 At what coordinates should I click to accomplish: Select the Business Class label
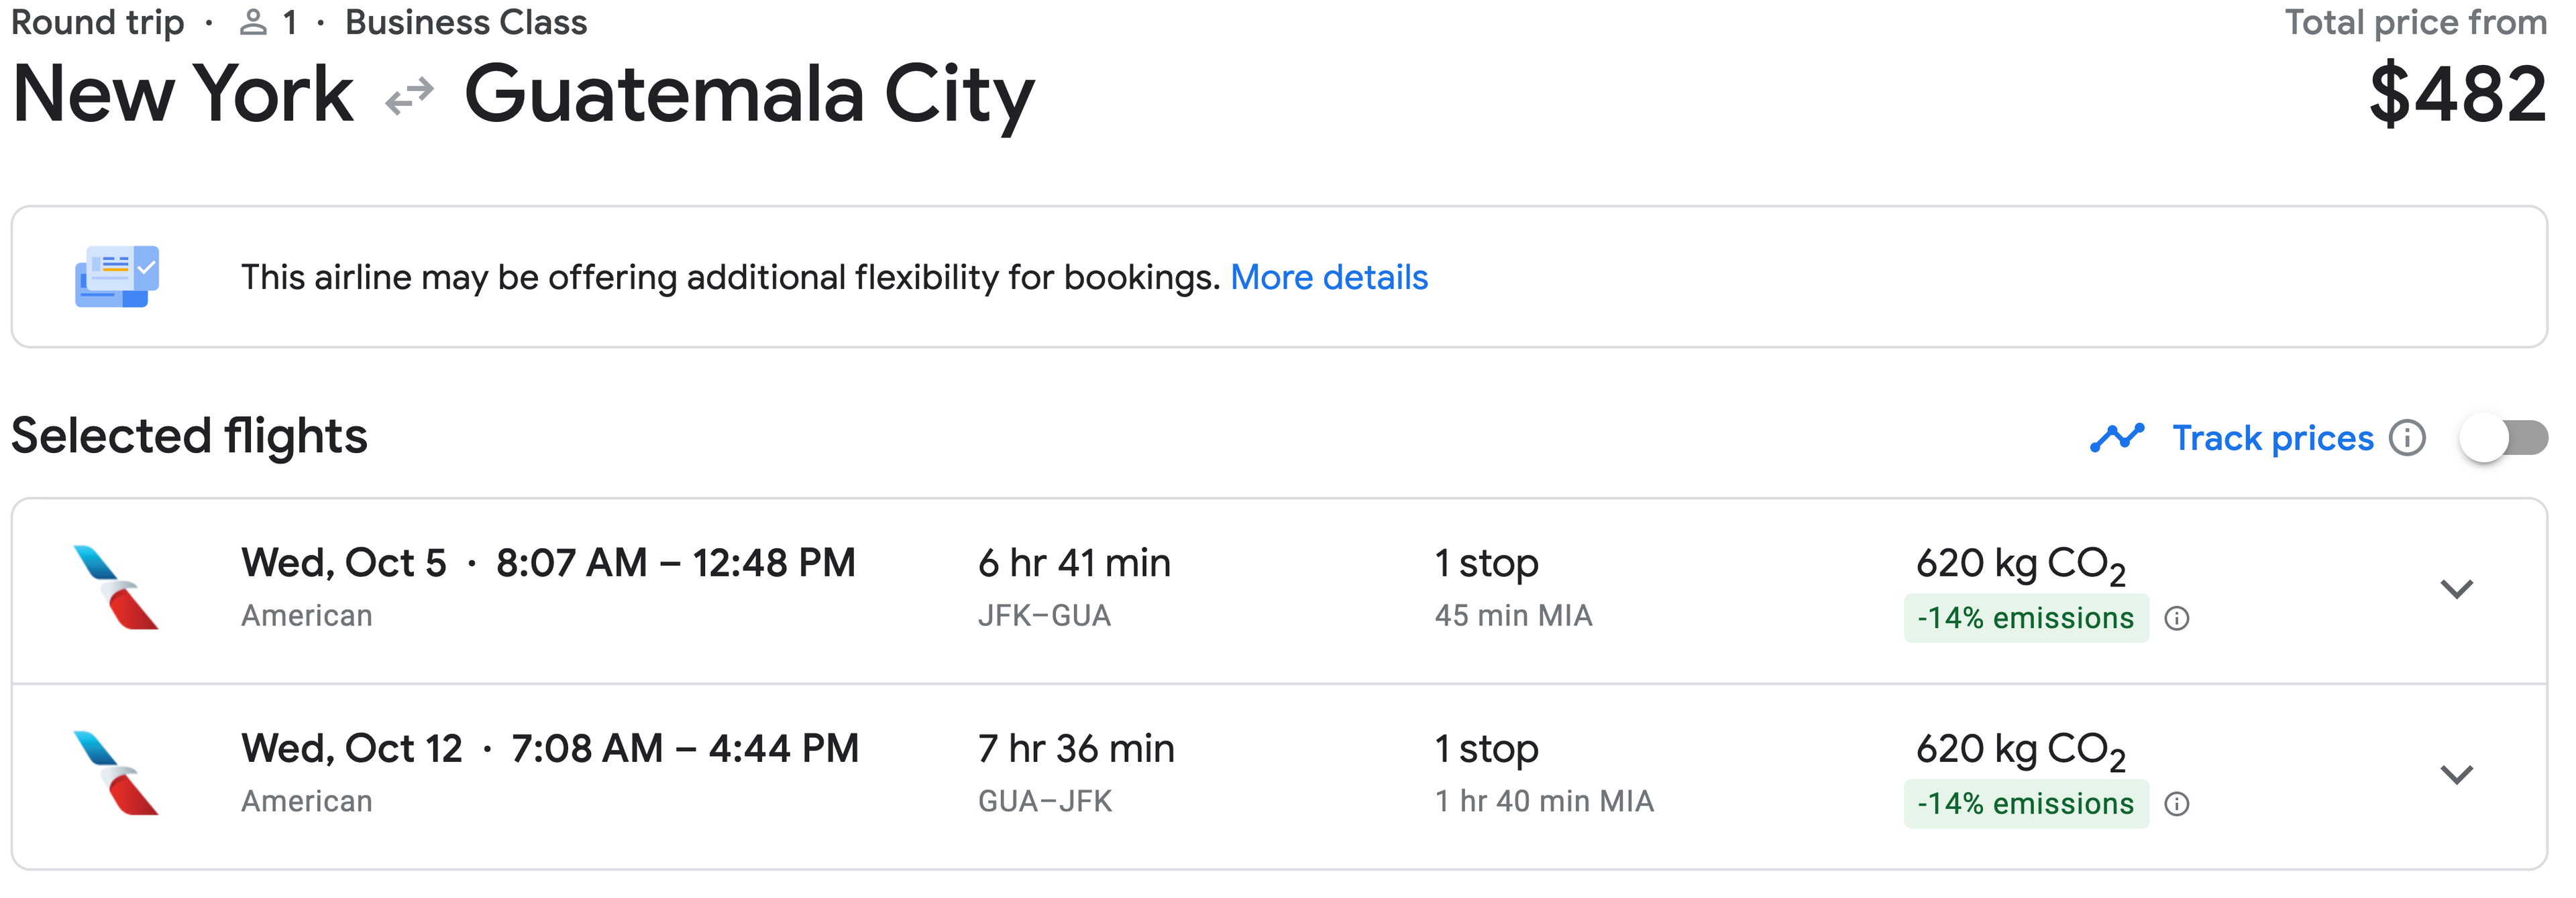[x=466, y=22]
